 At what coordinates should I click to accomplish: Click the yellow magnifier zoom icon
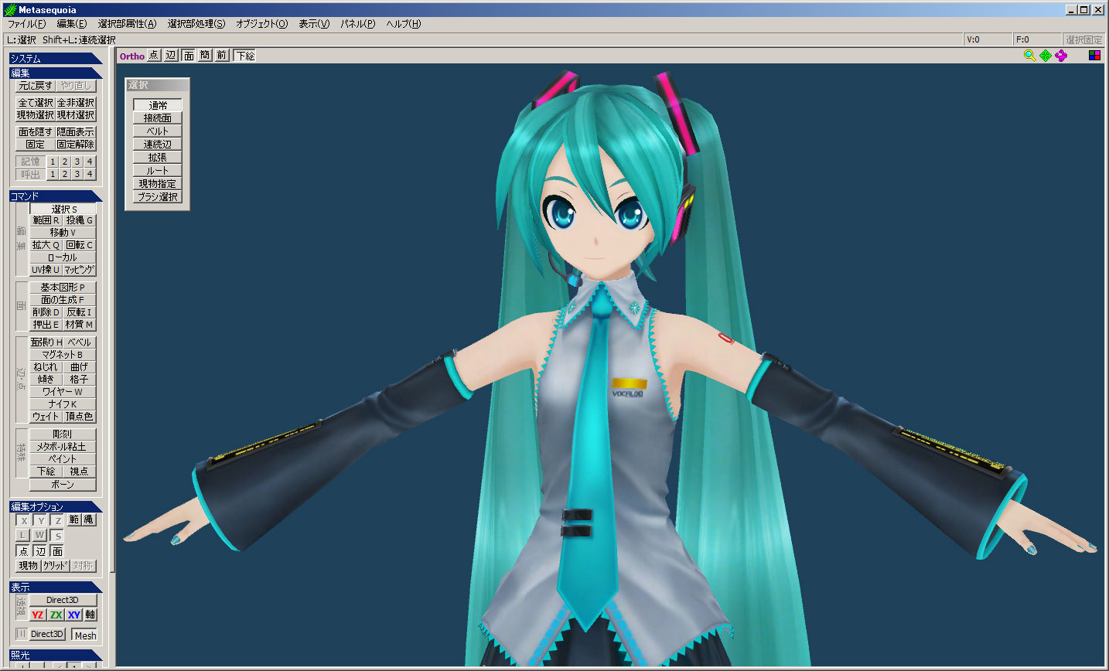(x=1029, y=56)
